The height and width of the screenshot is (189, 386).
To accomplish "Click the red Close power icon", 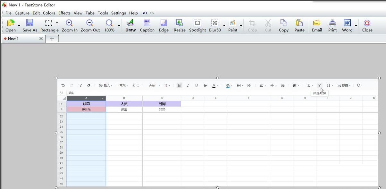I will [x=367, y=23].
